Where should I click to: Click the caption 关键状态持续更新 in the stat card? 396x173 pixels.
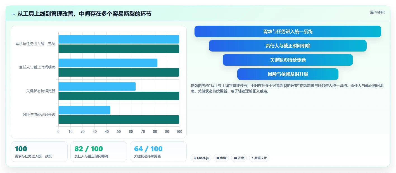pos(147,156)
